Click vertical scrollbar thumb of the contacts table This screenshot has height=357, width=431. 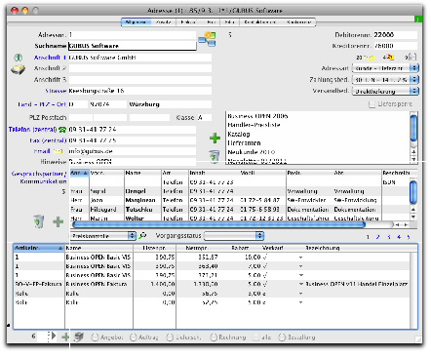coord(413,192)
